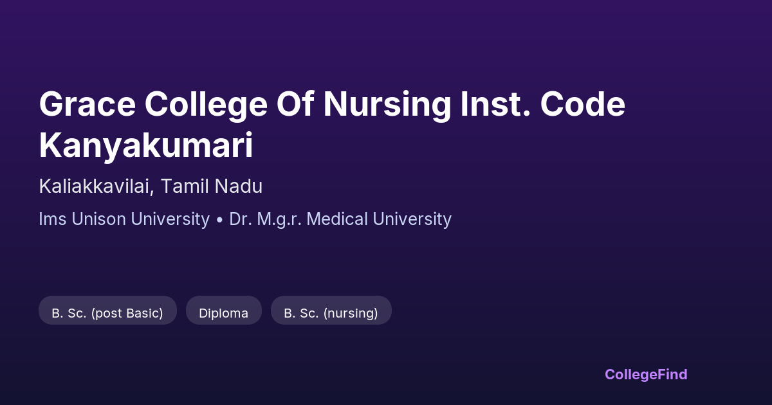Click the word Grace in the heading
Image resolution: width=772 pixels, height=405 pixels.
point(87,105)
